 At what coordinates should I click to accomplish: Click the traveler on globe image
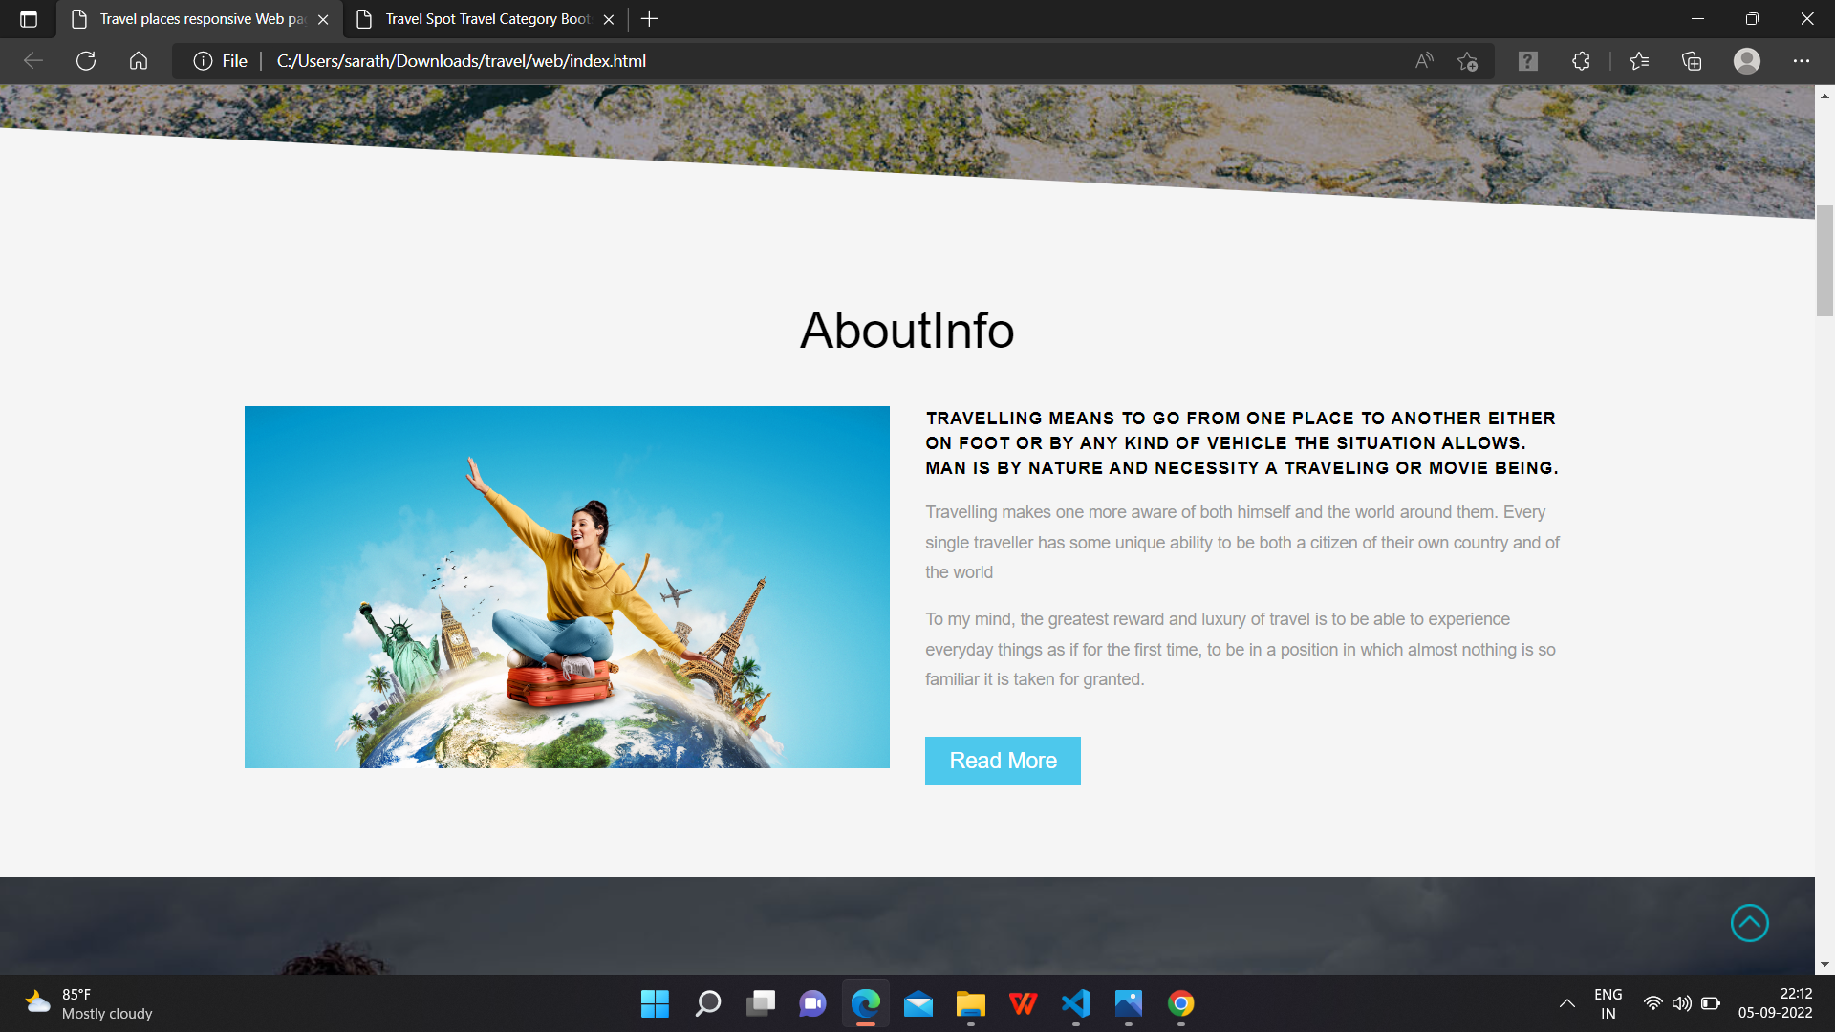[x=567, y=587]
